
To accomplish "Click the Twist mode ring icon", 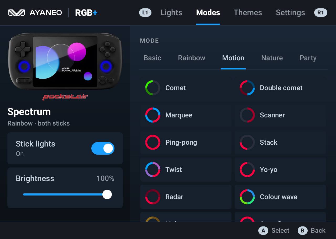I will point(153,170).
